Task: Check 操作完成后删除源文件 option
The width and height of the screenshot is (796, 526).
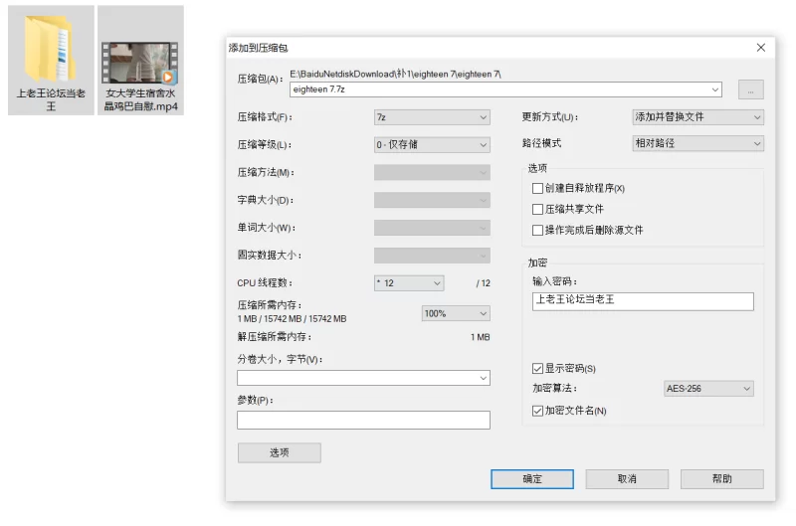Action: click(538, 230)
